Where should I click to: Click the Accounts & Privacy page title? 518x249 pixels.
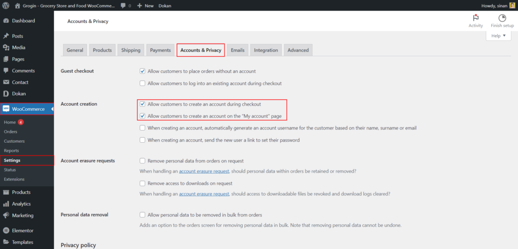coord(88,21)
